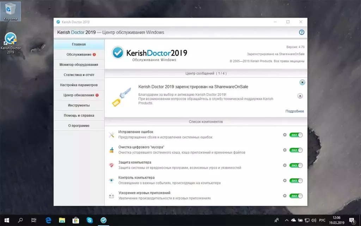Open Kerish Doctor 2019 desktop shortcut

[x=10, y=43]
